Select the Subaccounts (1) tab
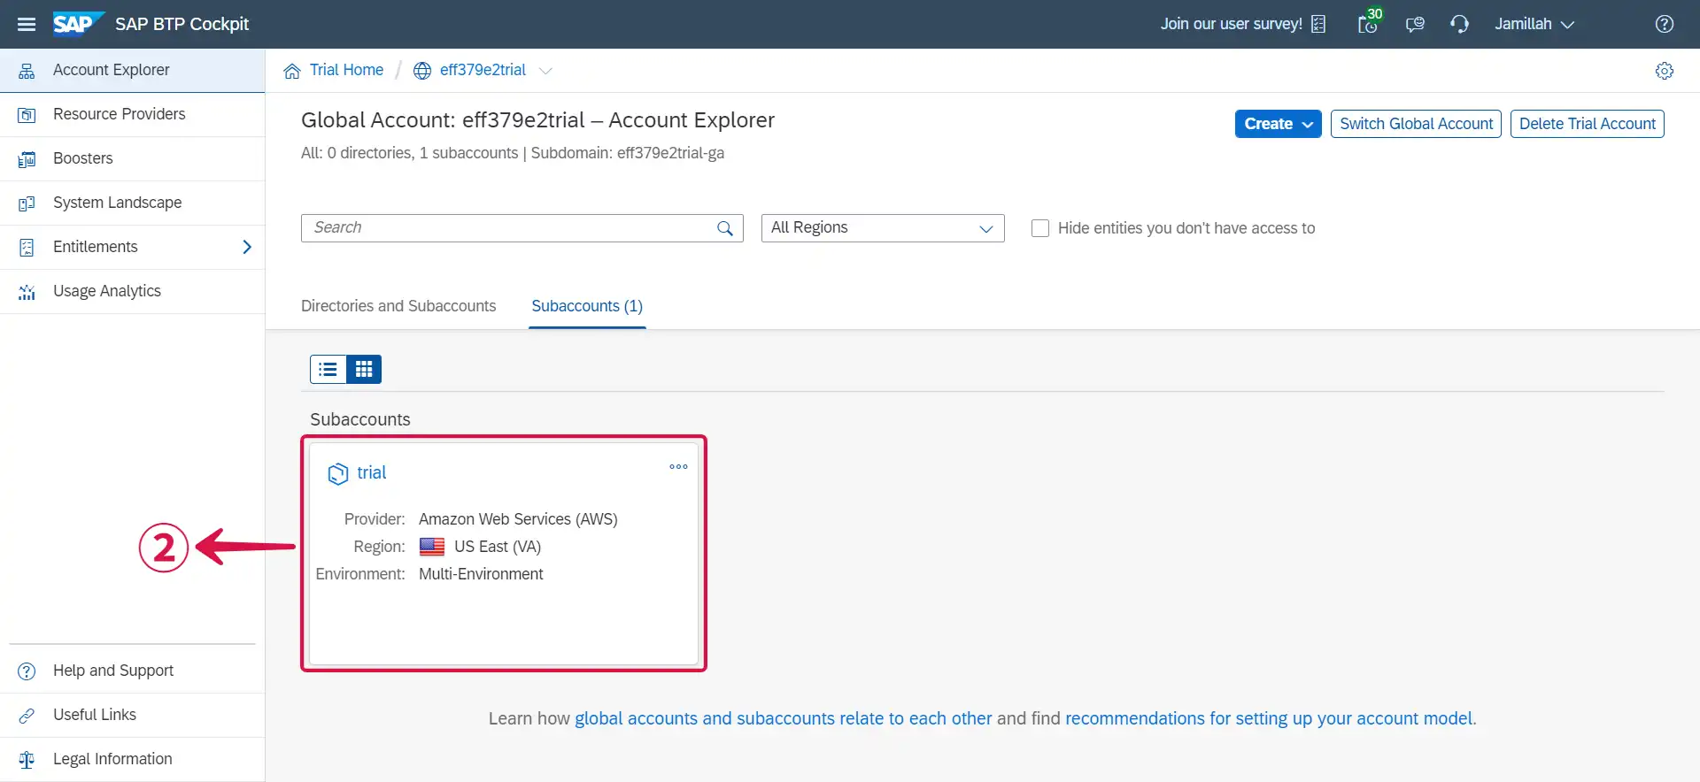 click(x=587, y=306)
